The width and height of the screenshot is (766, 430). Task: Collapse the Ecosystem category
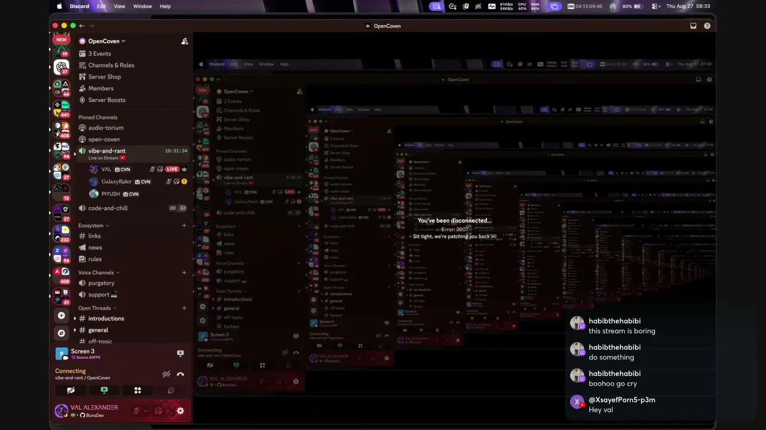pyautogui.click(x=93, y=226)
